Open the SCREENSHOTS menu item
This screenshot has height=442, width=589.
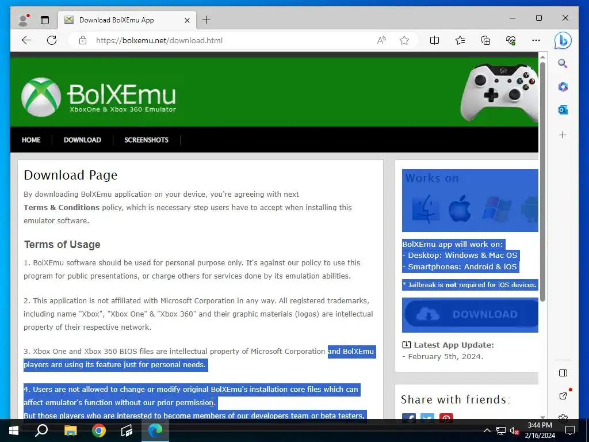coord(146,140)
